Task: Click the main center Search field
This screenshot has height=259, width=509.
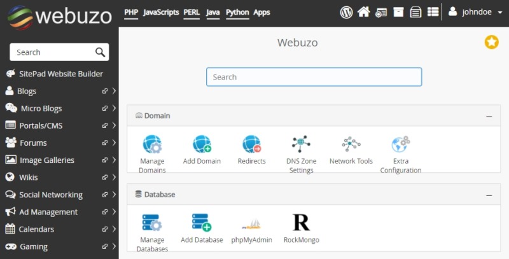Action: tap(314, 77)
